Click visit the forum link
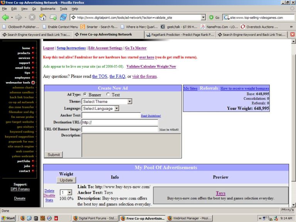 click(x=145, y=76)
